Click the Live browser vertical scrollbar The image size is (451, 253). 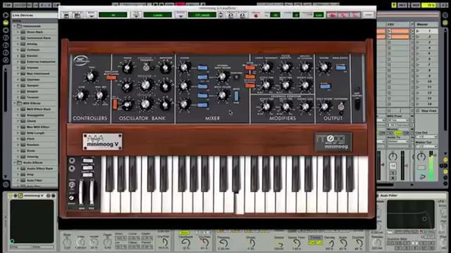[6, 90]
